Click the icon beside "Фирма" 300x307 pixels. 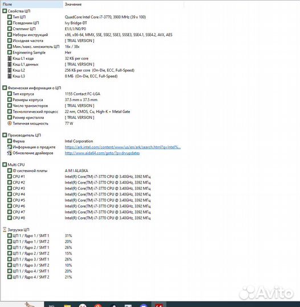10,141
